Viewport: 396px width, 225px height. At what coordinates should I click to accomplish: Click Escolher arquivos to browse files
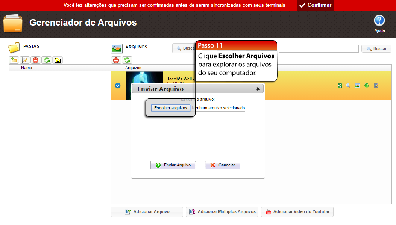tap(170, 108)
